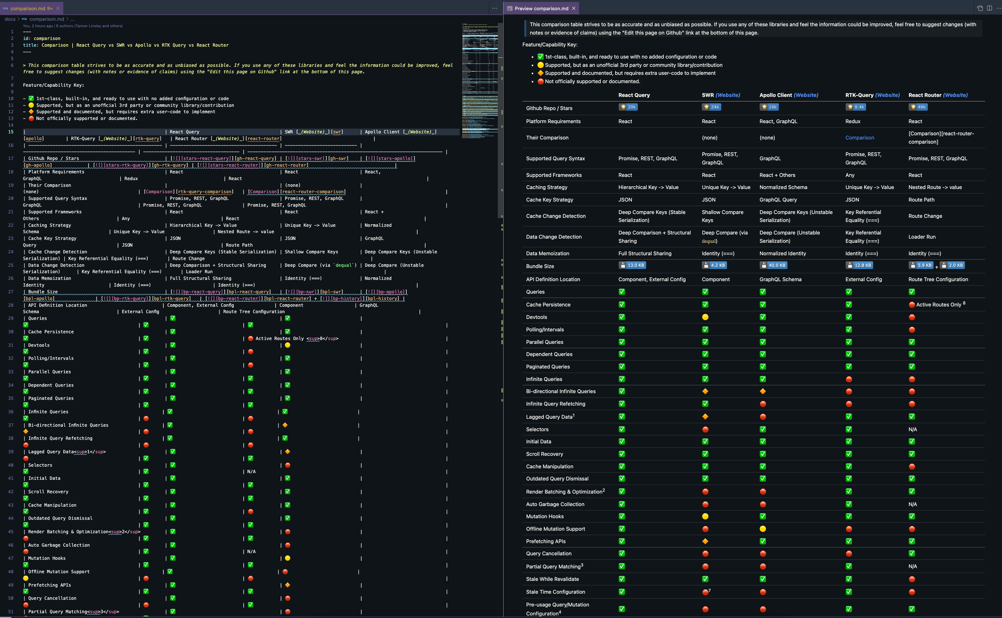
Task: Click the React Router 48k stars badge
Action: [918, 107]
